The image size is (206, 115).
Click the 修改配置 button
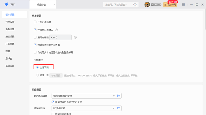[x=56, y=75]
